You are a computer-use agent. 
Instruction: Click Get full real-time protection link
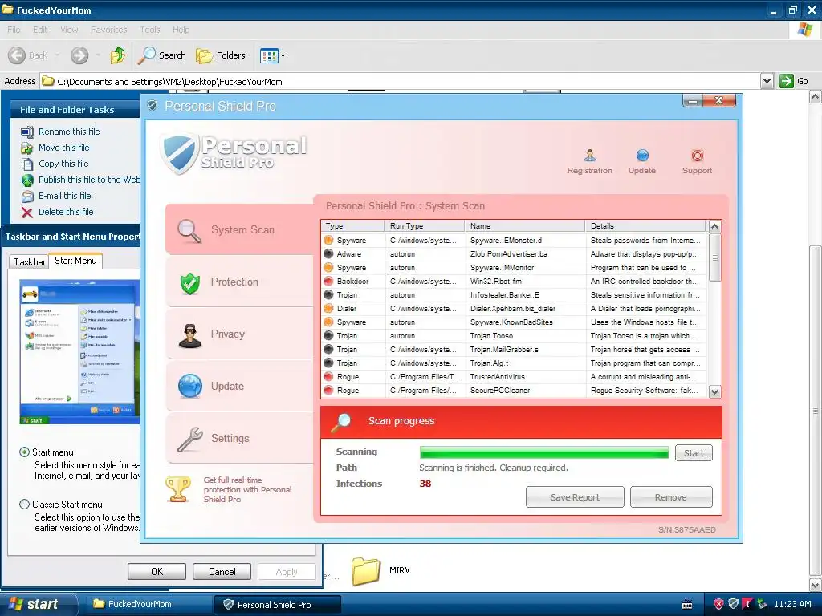(247, 490)
